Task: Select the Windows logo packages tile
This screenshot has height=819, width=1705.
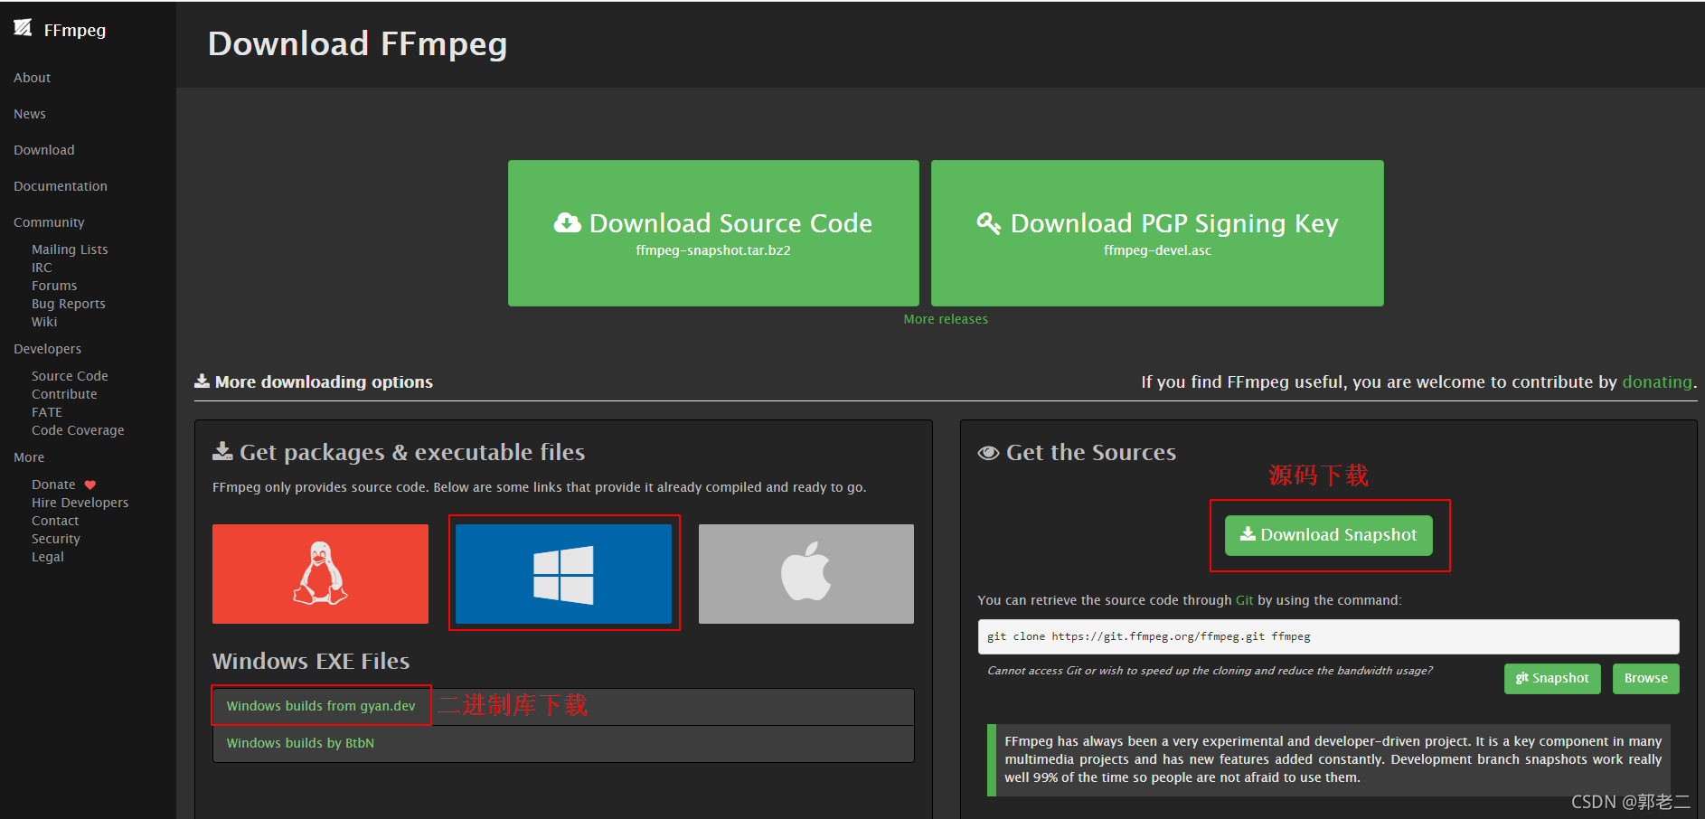Action: [563, 574]
